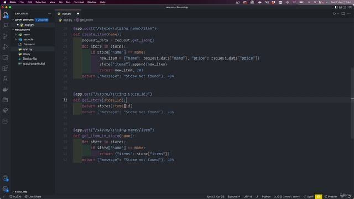Change the Python language mode
This screenshot has height=199, width=354.
[266, 197]
